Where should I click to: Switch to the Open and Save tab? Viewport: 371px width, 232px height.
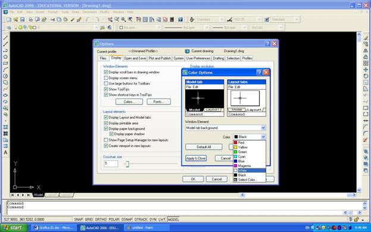click(135, 58)
